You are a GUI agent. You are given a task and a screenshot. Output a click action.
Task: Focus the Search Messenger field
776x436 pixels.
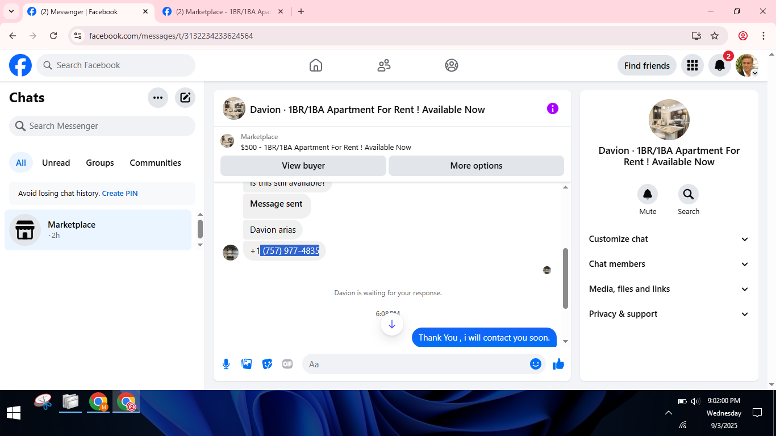point(102,126)
